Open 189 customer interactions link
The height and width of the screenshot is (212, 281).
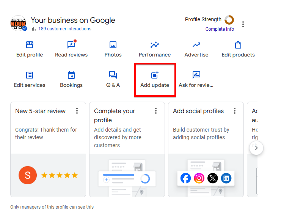(64, 29)
